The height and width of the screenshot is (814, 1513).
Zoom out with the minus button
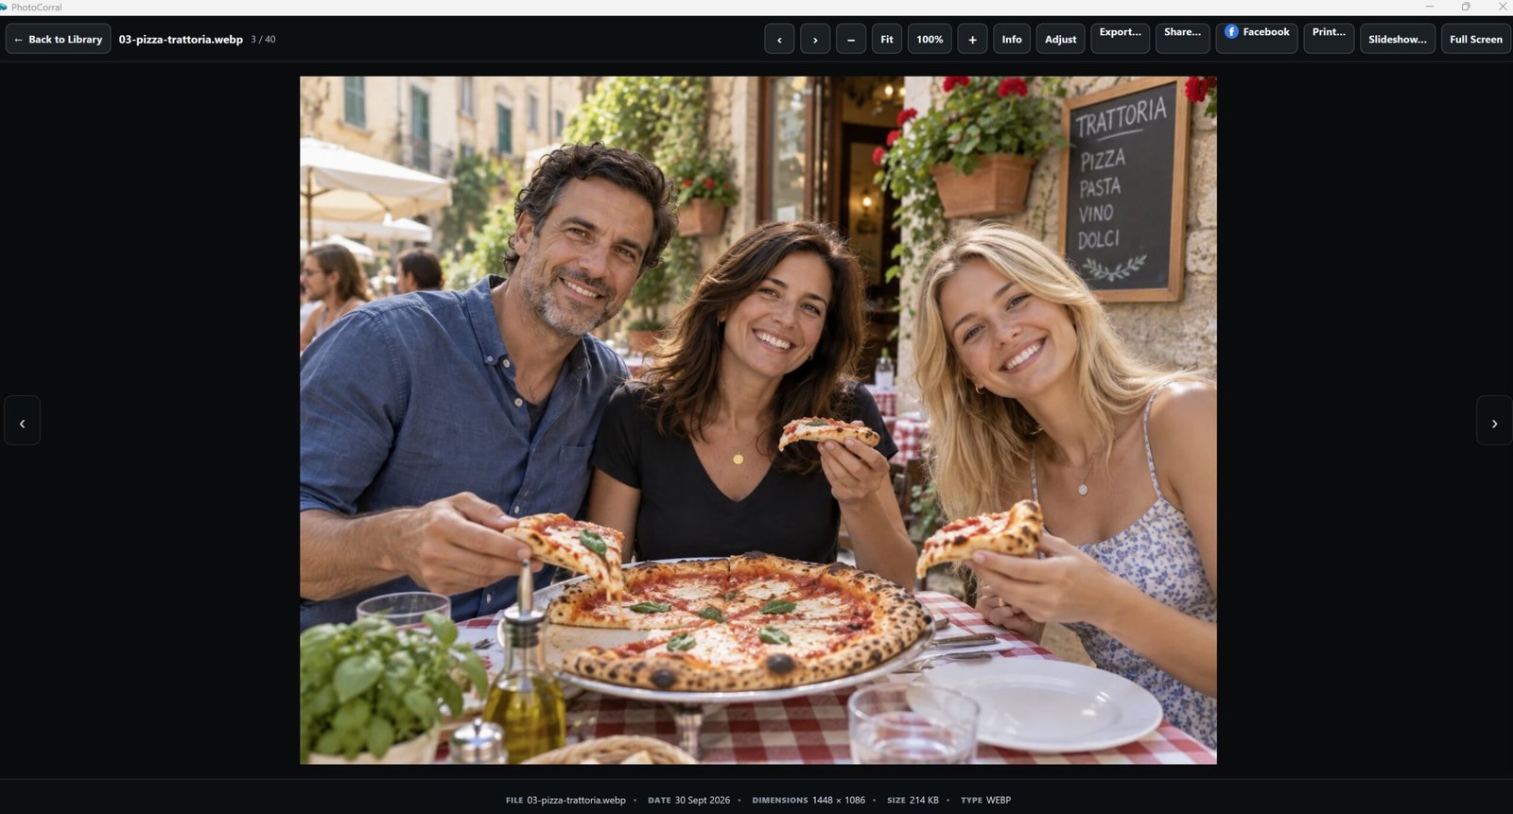coord(851,39)
